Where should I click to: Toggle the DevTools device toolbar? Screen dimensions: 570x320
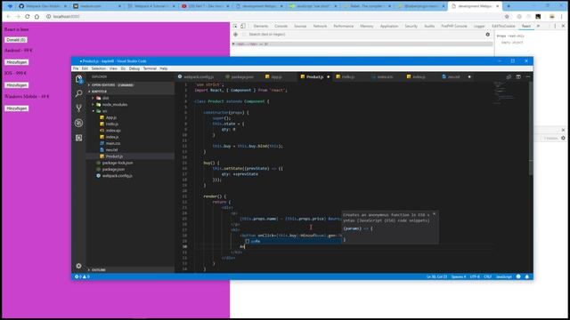243,26
